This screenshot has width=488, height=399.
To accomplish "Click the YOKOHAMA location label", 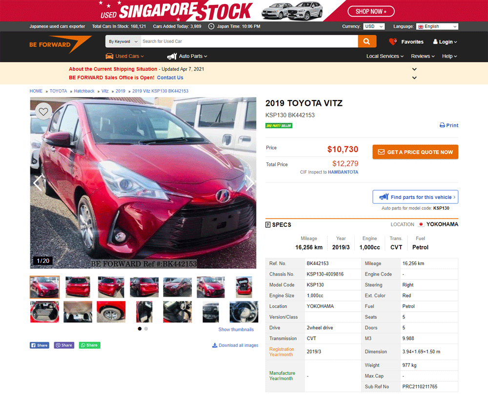I will (442, 224).
